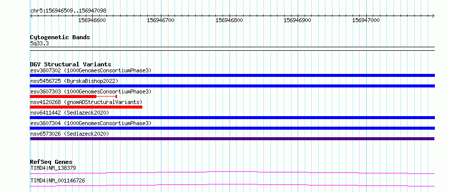Click the cytogenetic band 5q33.3 bar
Image resolution: width=449 pixels, height=192 pixels.
233,49
